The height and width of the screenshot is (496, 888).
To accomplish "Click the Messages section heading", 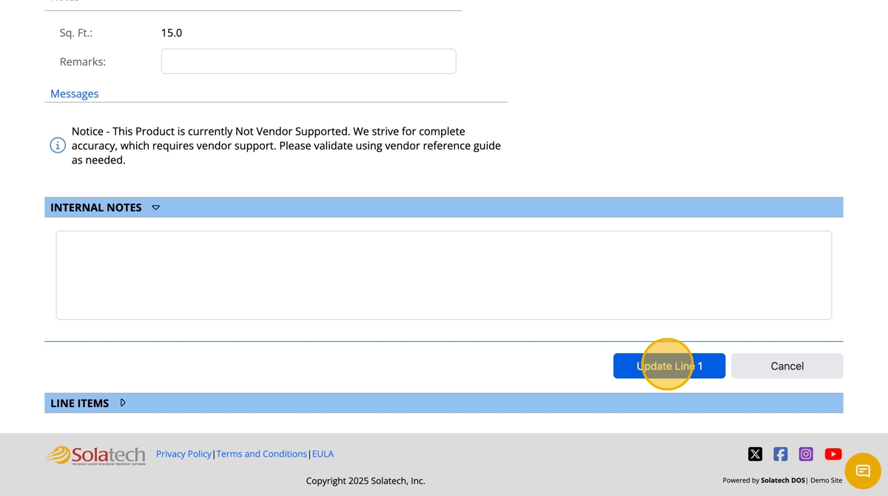I will tap(74, 94).
